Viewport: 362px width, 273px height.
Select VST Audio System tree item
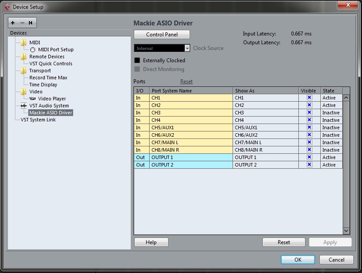49,106
